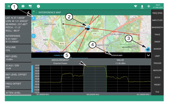Screen dimensions: 172x102
Task: Select the VOLUME 10% setting
Action: [18, 49]
